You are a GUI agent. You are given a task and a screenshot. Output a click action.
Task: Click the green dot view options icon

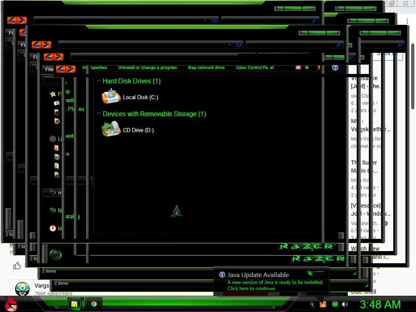point(307,68)
